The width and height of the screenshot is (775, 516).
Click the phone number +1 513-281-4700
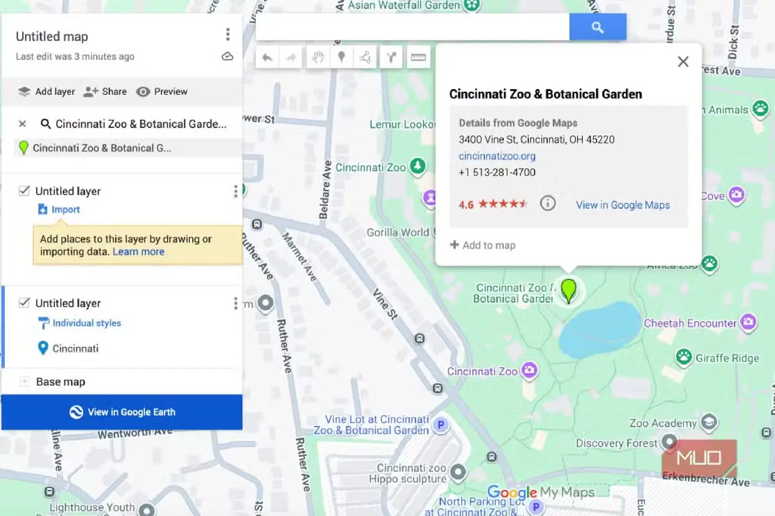click(x=497, y=172)
